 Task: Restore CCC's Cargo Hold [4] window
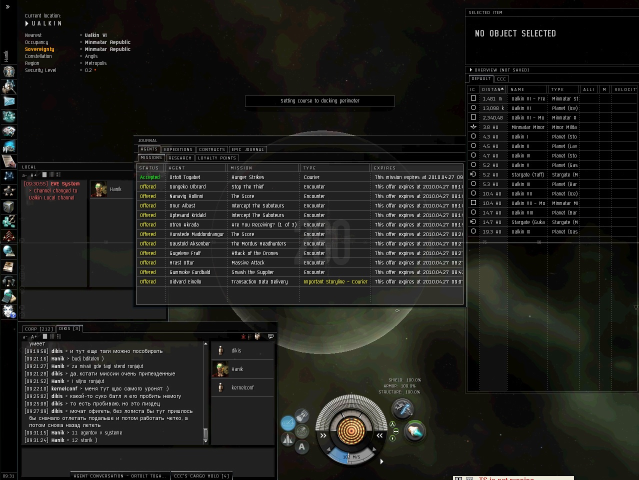click(x=201, y=476)
